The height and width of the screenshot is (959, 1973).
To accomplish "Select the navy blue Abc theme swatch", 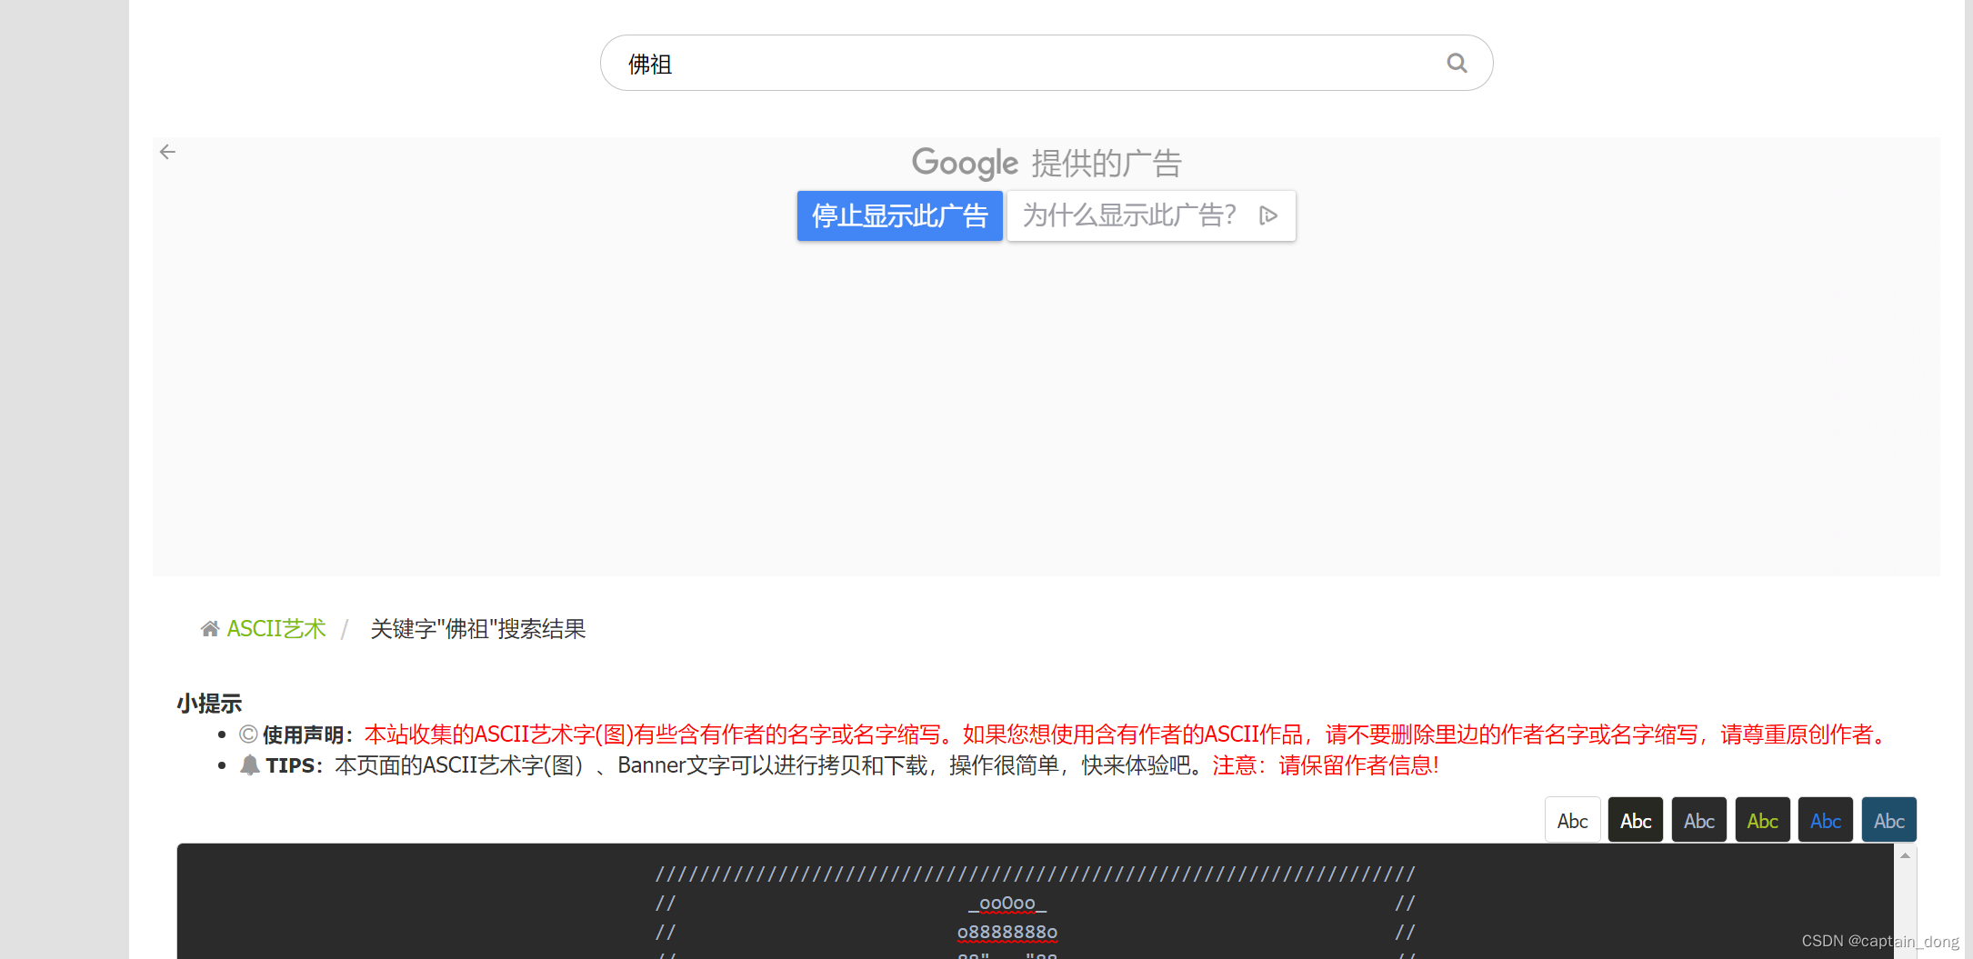I will tap(1888, 820).
